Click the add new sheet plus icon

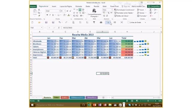click(x=103, y=97)
